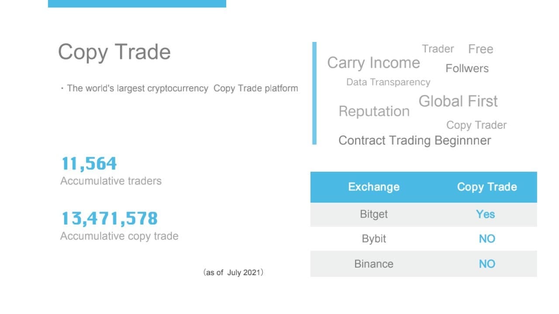Click the Copy Trade slide title
The image size is (559, 314).
tap(114, 52)
